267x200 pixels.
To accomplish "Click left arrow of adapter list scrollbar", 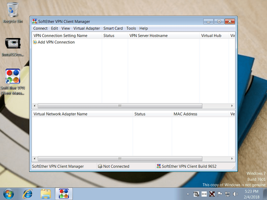I will (34, 158).
